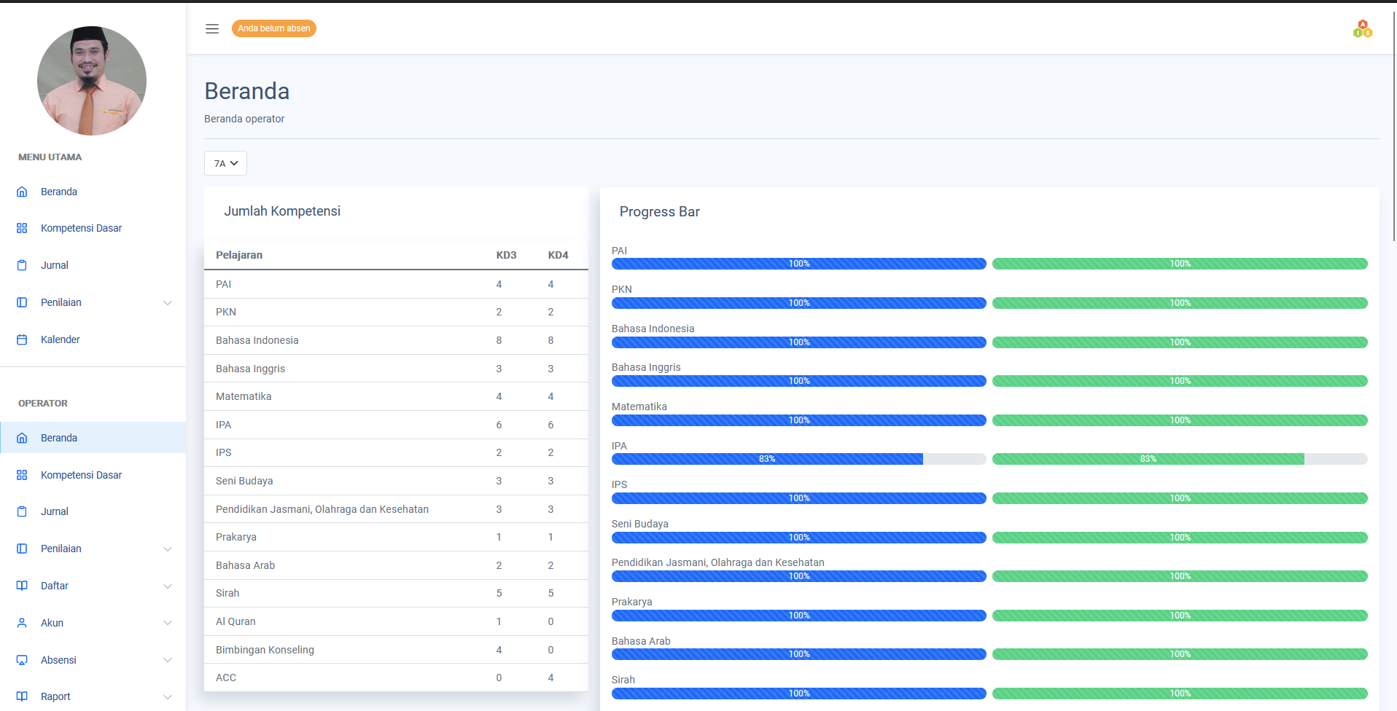Select Beranda in the Operator menu

(x=59, y=438)
